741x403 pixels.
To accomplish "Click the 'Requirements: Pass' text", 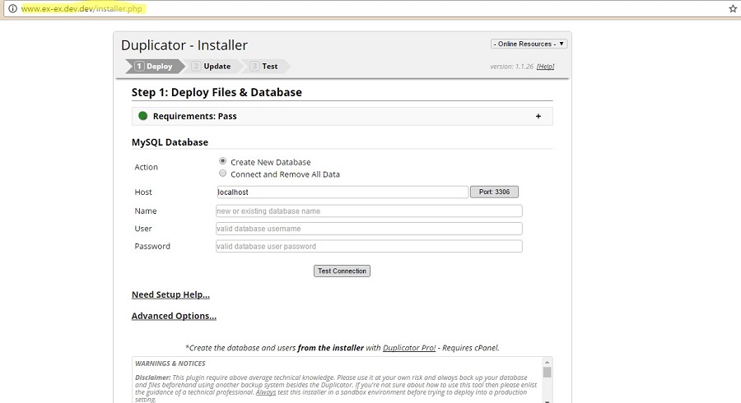I will tap(194, 116).
